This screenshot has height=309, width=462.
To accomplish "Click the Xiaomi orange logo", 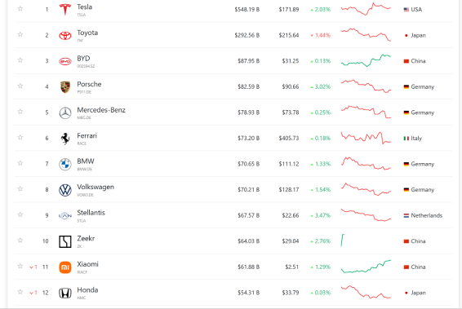I will click(x=65, y=267).
